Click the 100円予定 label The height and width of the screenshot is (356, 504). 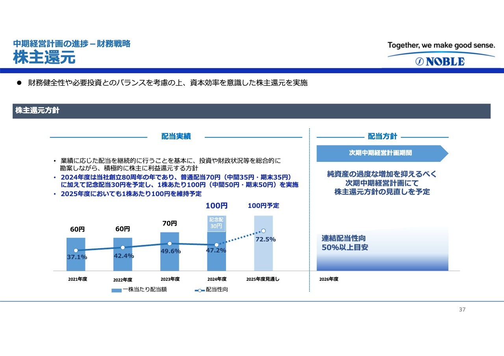click(263, 206)
